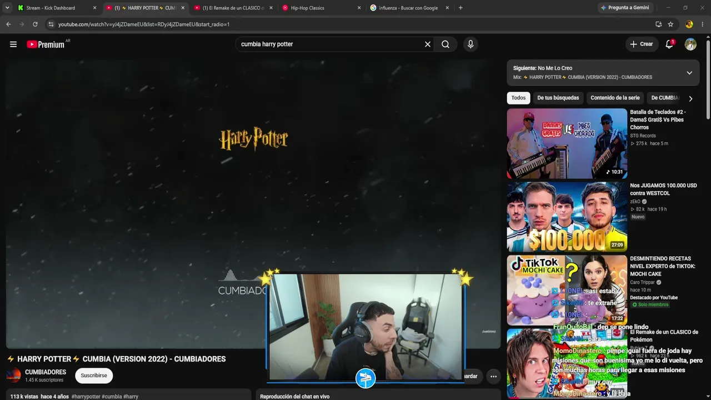
Task: Open Batalla de Teclados #2 video title
Action: (x=658, y=119)
